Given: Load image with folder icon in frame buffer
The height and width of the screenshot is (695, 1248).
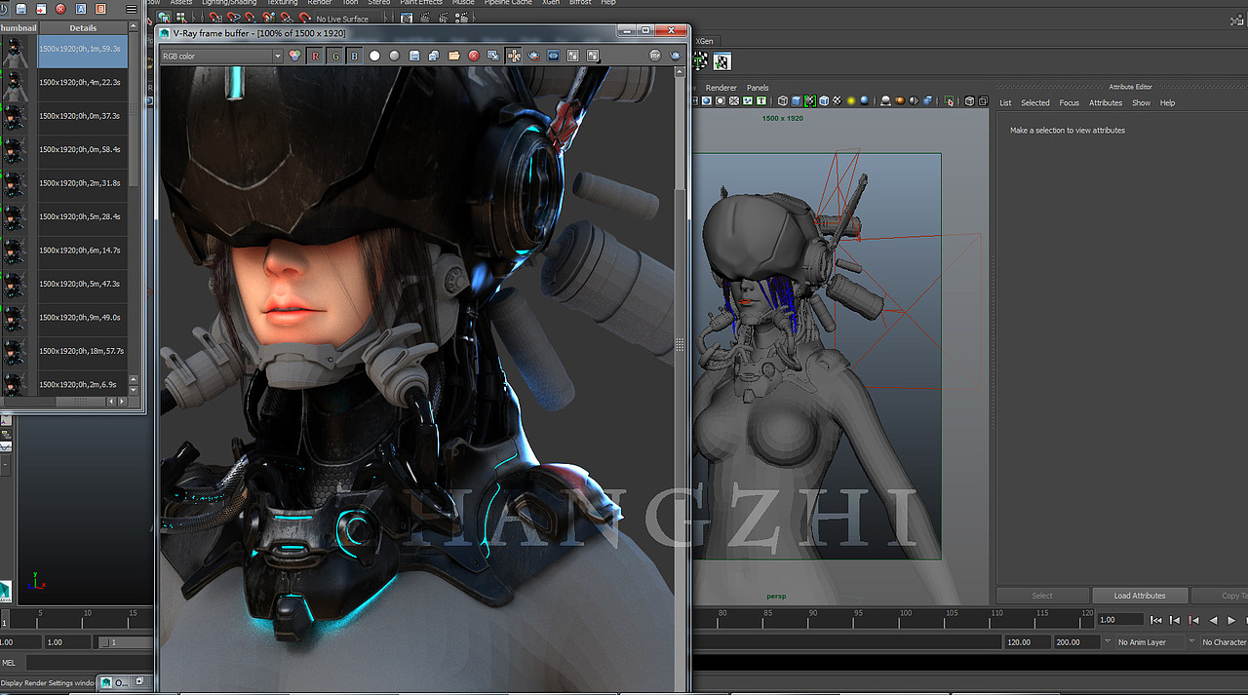Looking at the screenshot, I should tap(454, 56).
